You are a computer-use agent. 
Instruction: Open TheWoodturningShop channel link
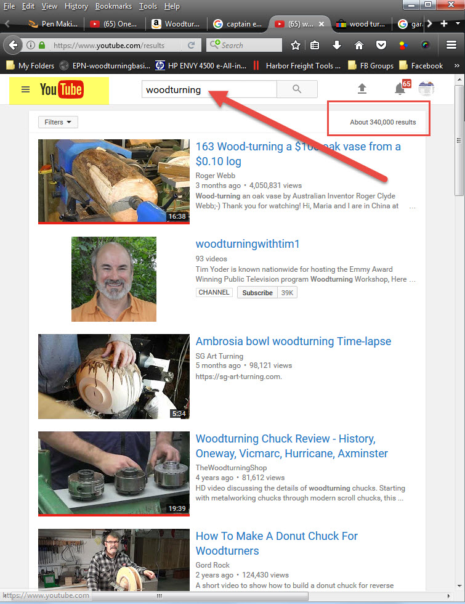pyautogui.click(x=231, y=468)
